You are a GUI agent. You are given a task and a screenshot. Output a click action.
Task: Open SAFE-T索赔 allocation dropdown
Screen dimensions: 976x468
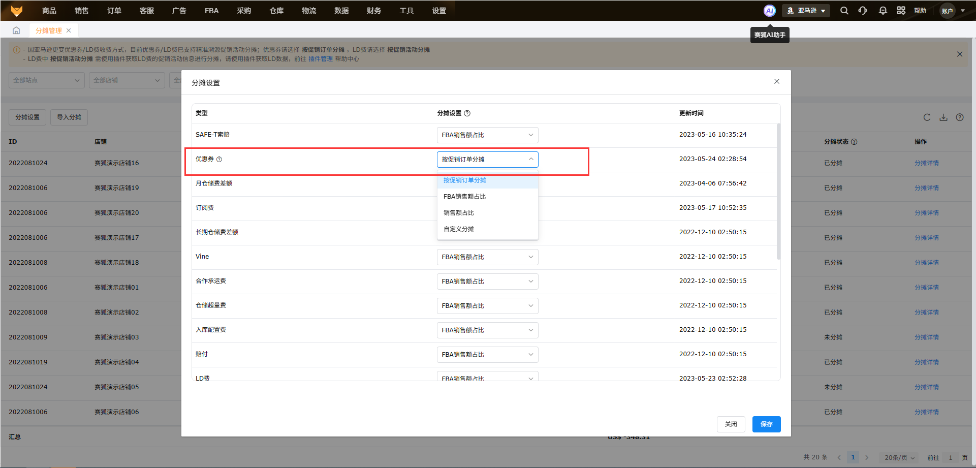(487, 135)
